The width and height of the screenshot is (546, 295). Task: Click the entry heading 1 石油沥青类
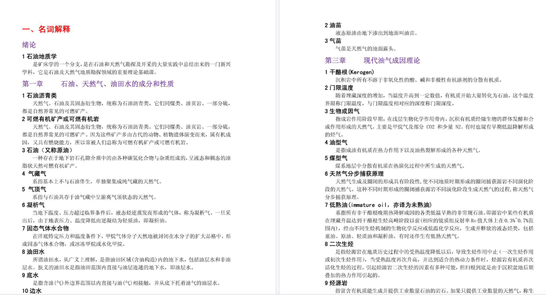click(39, 95)
